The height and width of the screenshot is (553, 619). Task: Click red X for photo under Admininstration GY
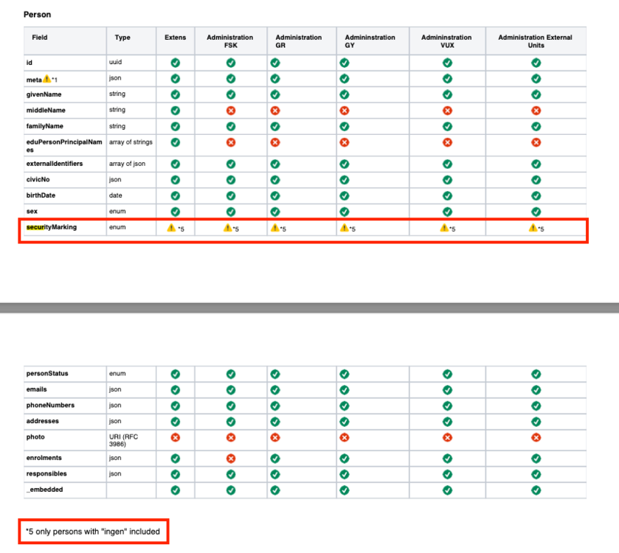coord(344,437)
